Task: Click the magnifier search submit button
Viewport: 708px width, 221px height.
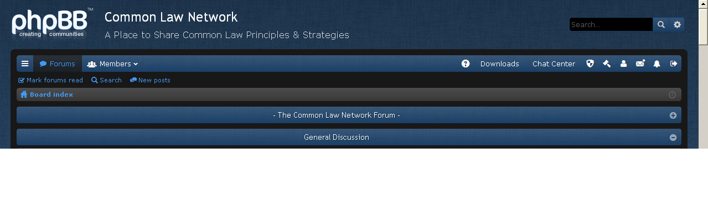Action: coord(661,24)
